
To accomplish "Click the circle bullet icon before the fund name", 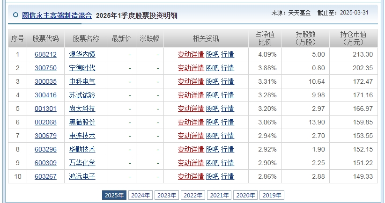I will [16, 15].
